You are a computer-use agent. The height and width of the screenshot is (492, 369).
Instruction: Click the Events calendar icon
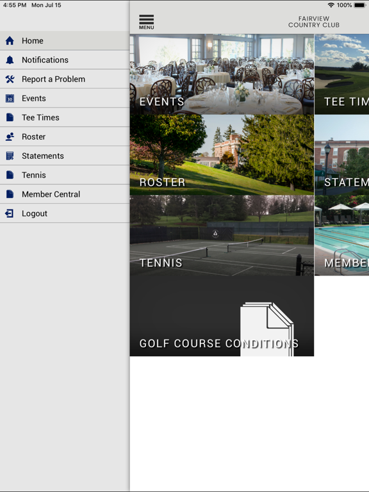pyautogui.click(x=10, y=98)
